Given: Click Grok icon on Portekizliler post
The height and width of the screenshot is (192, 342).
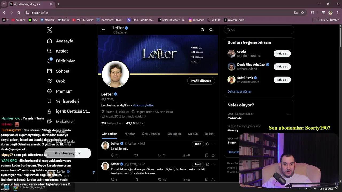Looking at the screenshot, I should click(x=208, y=164).
